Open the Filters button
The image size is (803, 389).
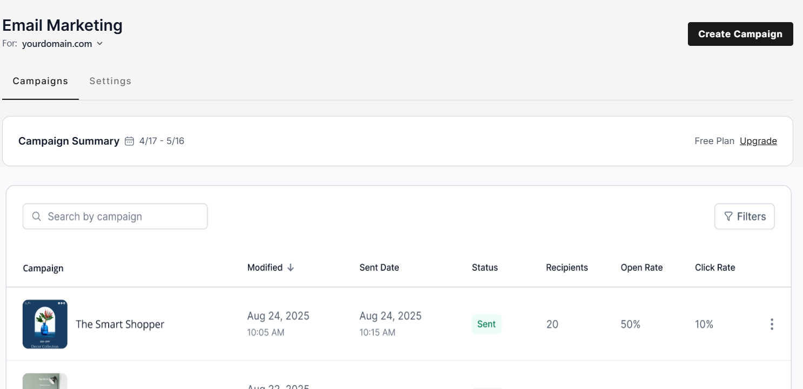(745, 216)
